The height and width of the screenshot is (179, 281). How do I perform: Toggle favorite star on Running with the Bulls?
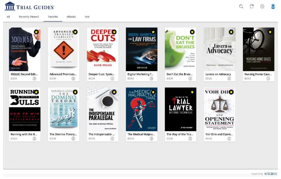tap(36, 92)
